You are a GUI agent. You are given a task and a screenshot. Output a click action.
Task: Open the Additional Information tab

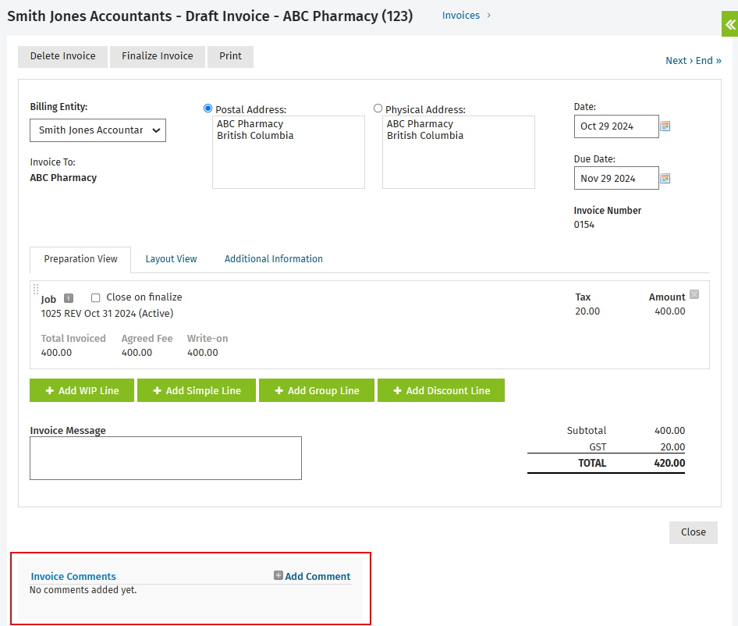coord(274,259)
